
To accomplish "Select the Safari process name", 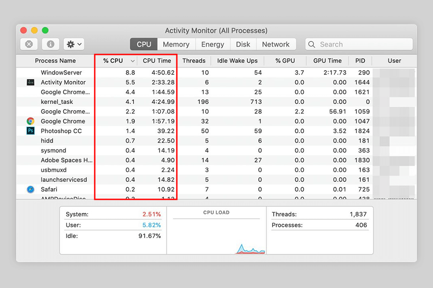I will 49,189.
